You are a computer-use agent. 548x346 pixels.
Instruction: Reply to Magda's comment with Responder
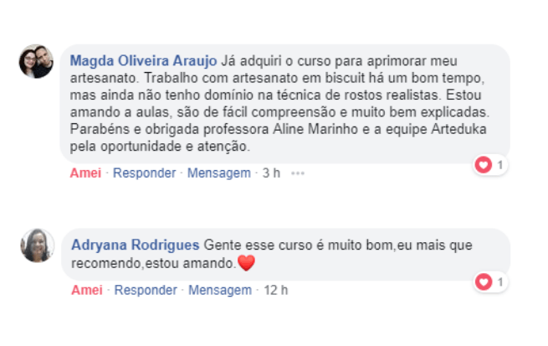click(144, 173)
